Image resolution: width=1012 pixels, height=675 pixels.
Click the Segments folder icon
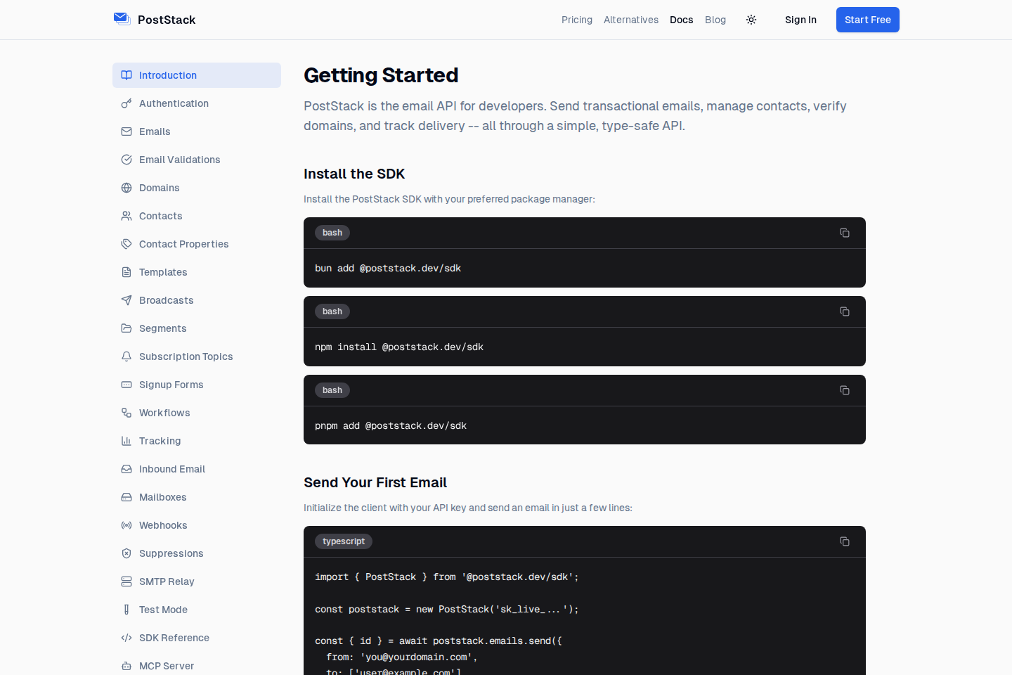tap(126, 328)
